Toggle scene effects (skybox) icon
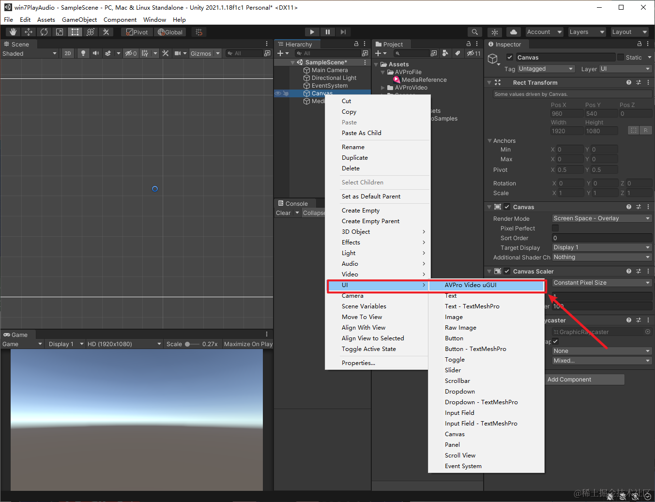Viewport: 655px width, 502px height. tap(108, 53)
